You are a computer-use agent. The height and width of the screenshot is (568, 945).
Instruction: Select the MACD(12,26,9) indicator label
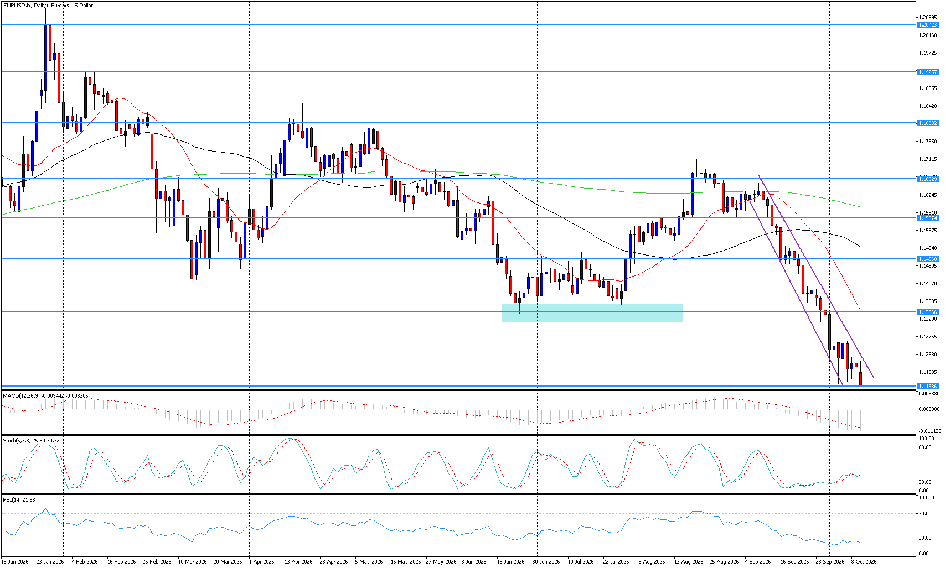coord(45,396)
